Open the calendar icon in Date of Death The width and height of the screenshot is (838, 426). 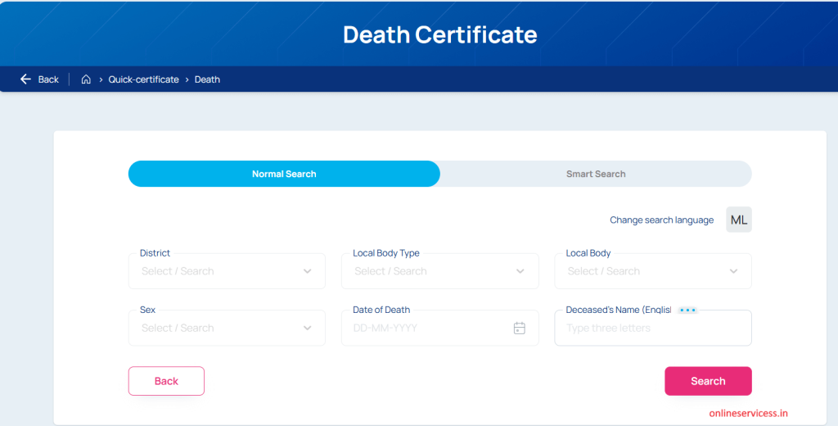pyautogui.click(x=519, y=328)
